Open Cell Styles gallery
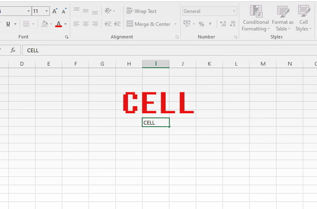This screenshot has height=209, width=317. click(x=304, y=18)
